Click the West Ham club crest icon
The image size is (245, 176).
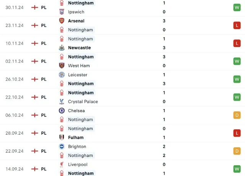61,66
